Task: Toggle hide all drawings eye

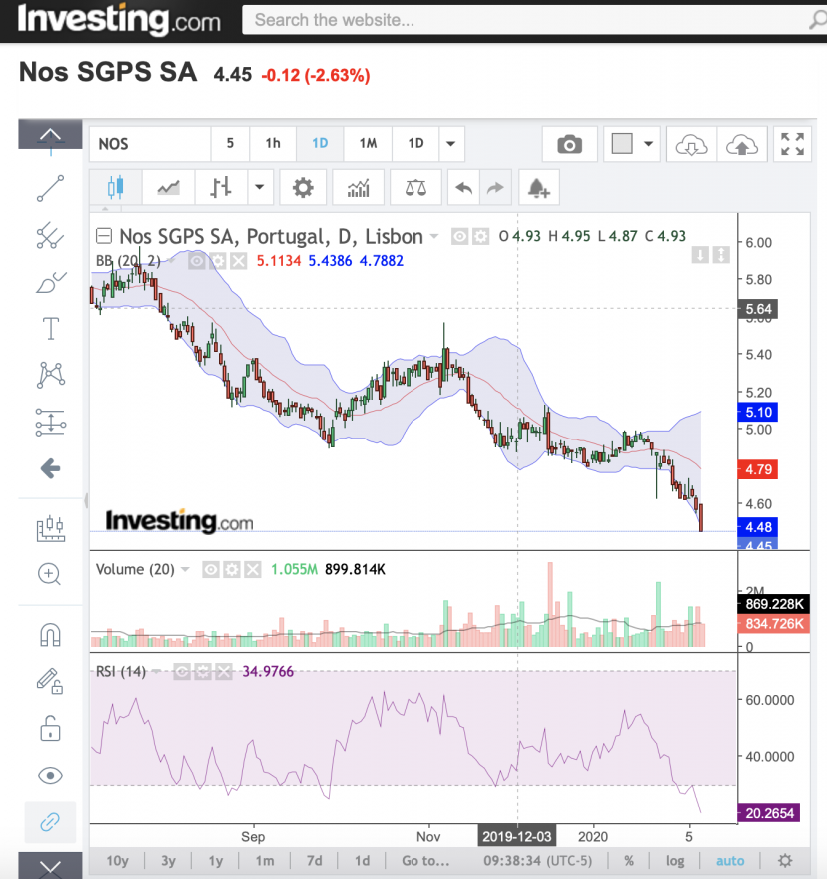Action: 50,776
